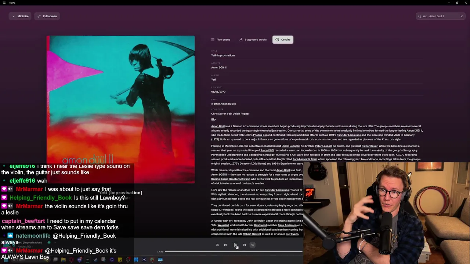Click the Bio heading

point(213,120)
